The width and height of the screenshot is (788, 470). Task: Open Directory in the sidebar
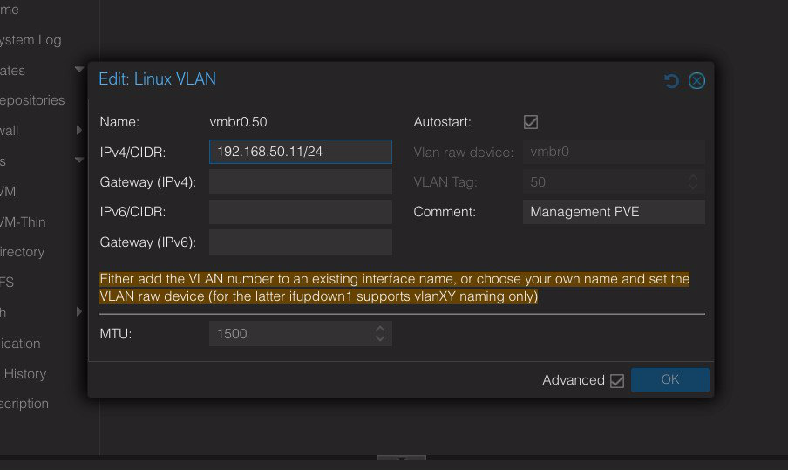(22, 252)
